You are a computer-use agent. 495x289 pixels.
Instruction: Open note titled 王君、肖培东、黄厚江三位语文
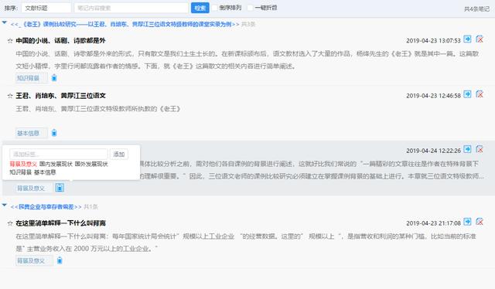click(60, 96)
